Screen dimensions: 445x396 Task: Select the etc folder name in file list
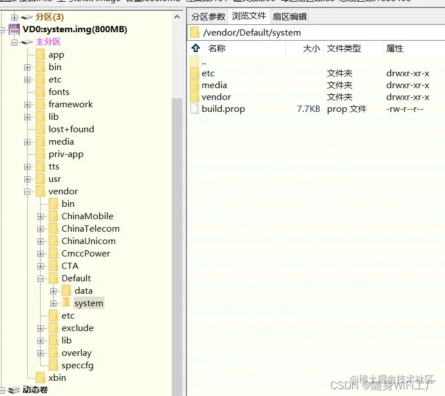(x=208, y=73)
